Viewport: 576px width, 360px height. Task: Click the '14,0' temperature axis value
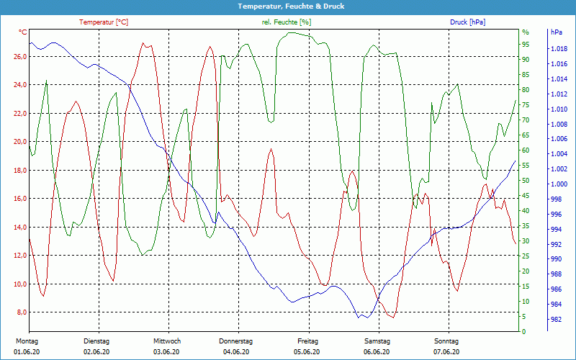point(20,228)
